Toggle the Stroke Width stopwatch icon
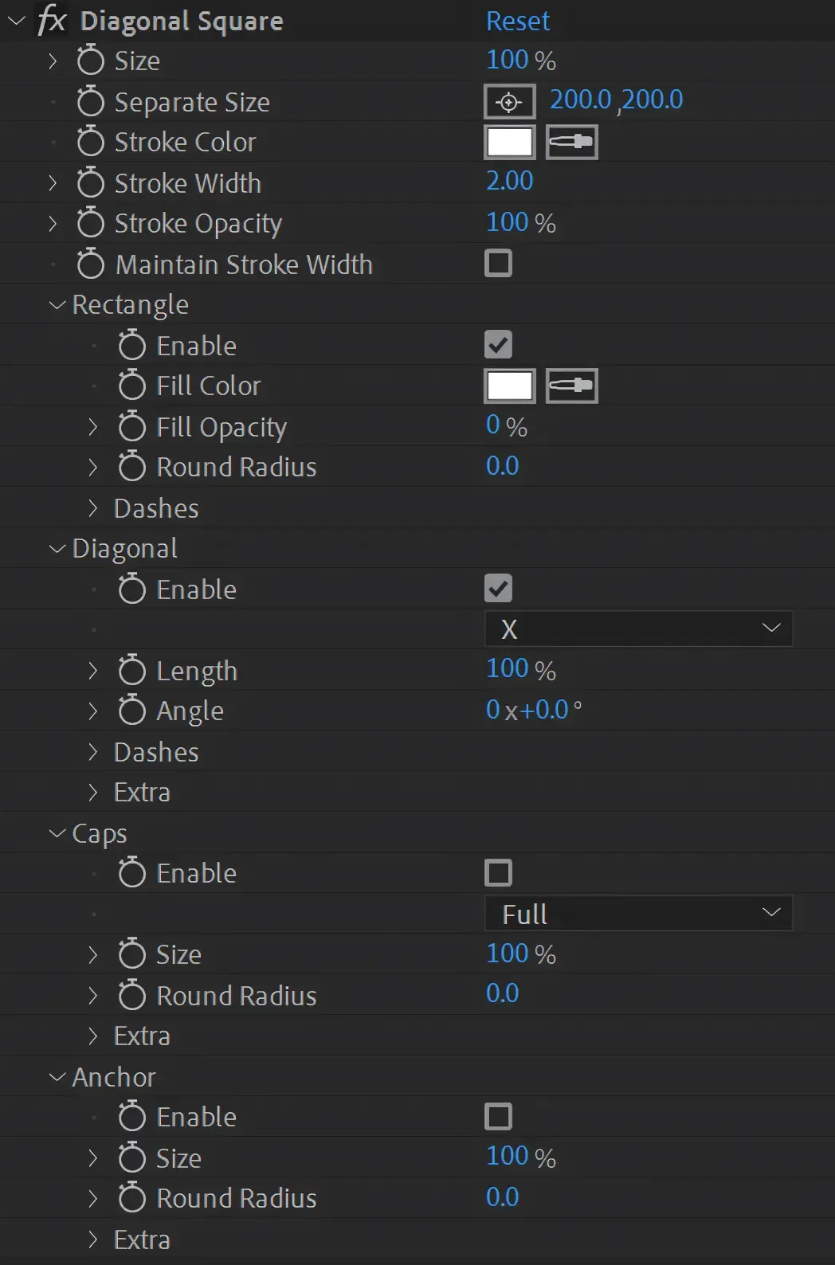This screenshot has height=1265, width=835. [x=90, y=182]
